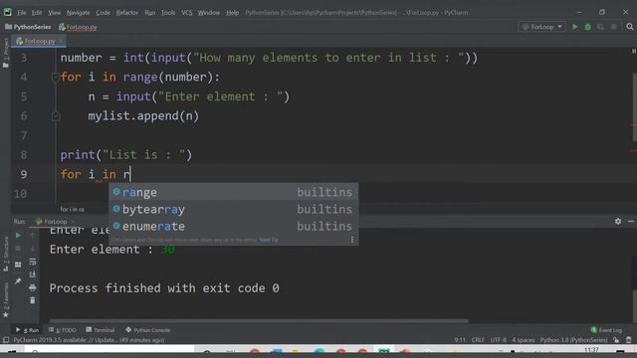The image size is (637, 358).
Task: Rerun ForLoop from the Run panel
Action: (18, 236)
